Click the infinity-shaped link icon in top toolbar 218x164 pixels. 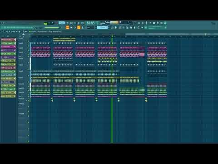pos(161,23)
